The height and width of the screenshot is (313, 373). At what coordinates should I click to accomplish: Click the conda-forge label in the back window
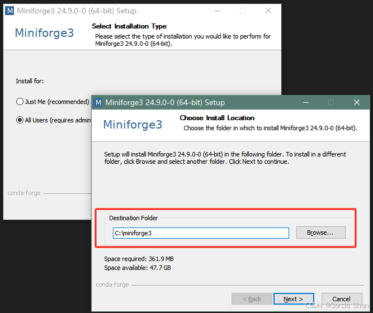24,193
